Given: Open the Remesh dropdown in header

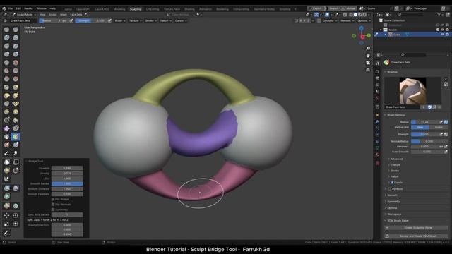Looking at the screenshot, I should (x=347, y=20).
